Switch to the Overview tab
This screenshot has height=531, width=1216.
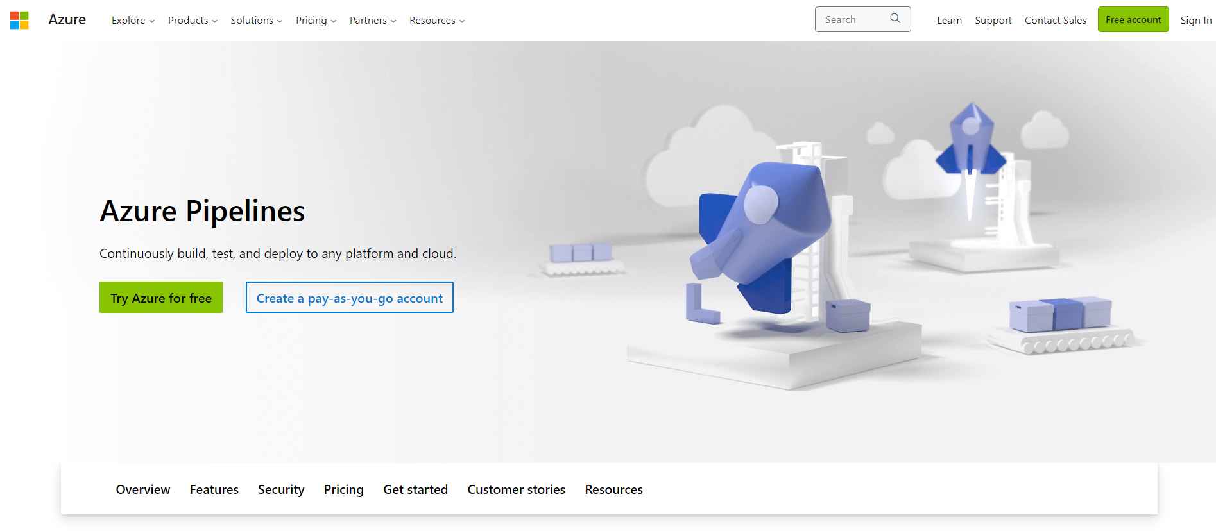coord(143,489)
